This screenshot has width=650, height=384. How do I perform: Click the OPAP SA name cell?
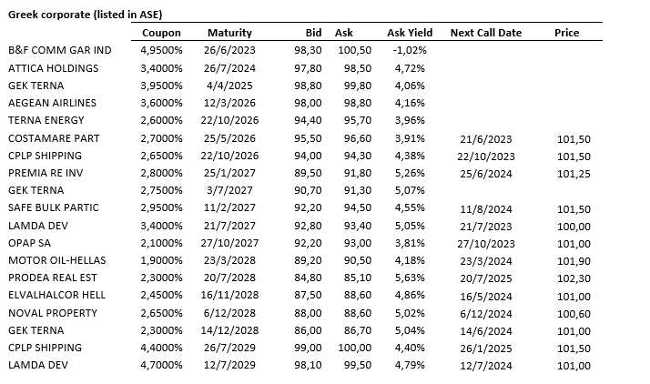[28, 243]
